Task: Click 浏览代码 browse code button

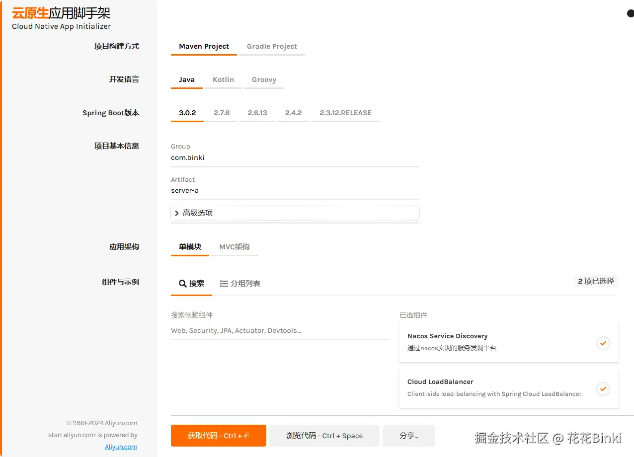Action: point(324,436)
